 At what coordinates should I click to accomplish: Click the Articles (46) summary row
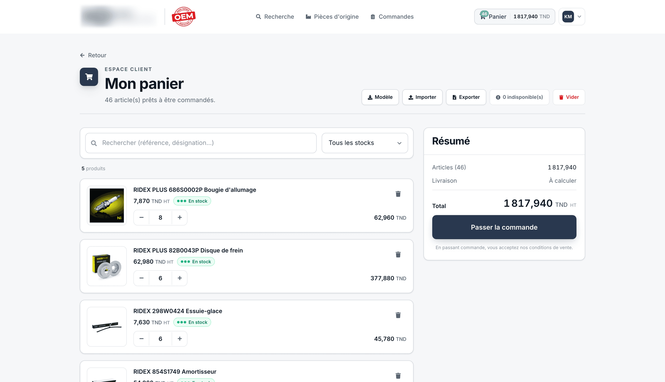(504, 167)
